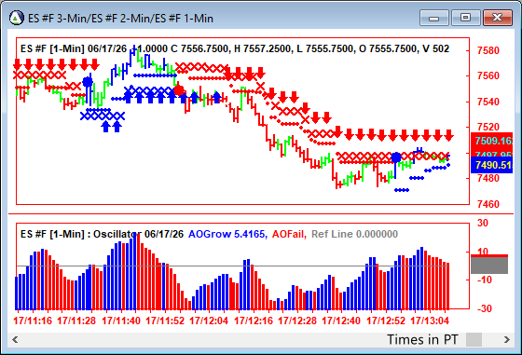The width and height of the screenshot is (522, 355).
Task: Click the gray oscillator value marker on axis
Action: (489, 266)
